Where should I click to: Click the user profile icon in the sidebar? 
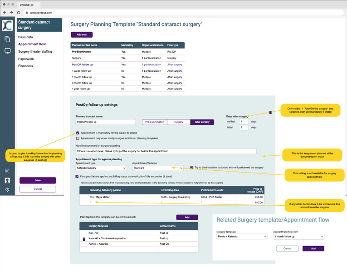pos(7,180)
